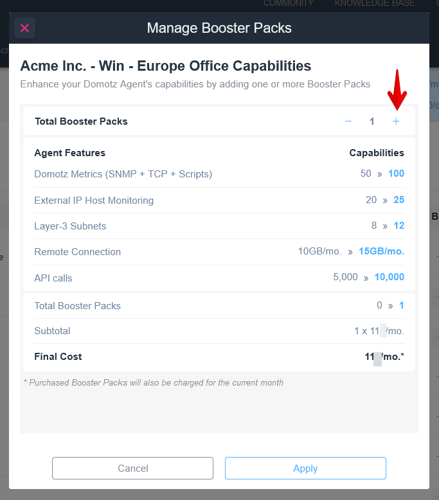Click the new 15GB/mo. remote connection value
The width and height of the screenshot is (439, 500).
pos(381,251)
